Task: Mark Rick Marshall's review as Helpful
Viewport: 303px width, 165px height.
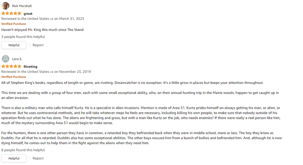Action: point(14,45)
